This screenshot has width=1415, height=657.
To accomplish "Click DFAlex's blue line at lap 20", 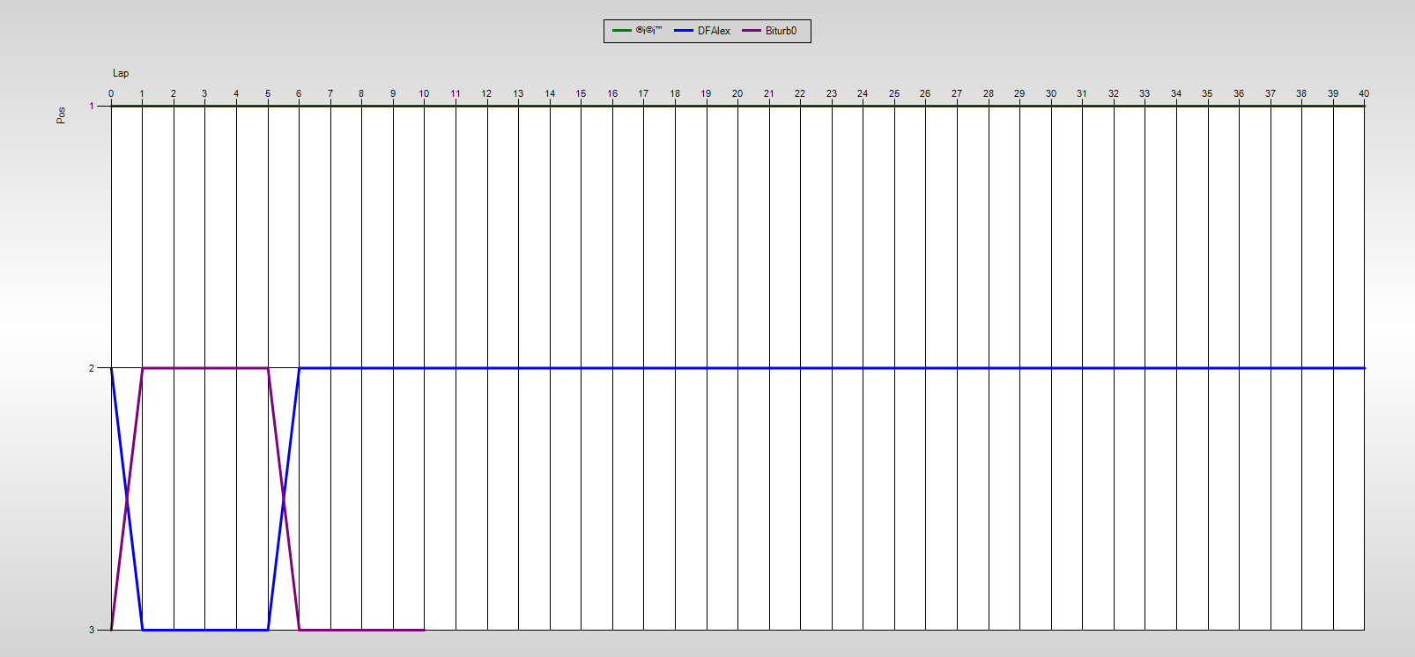I will 737,368.
